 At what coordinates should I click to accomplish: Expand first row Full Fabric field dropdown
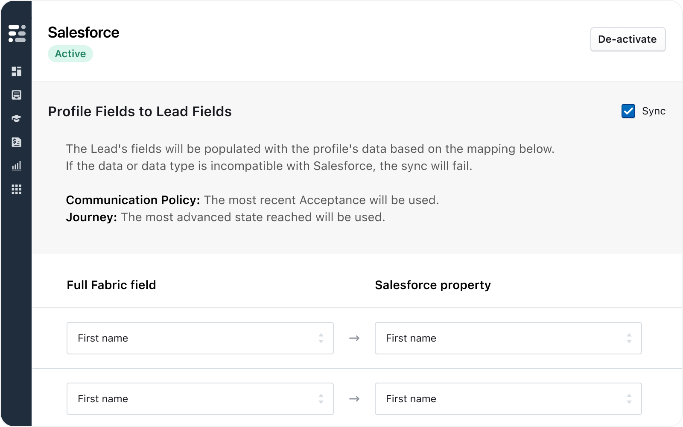[x=200, y=338]
